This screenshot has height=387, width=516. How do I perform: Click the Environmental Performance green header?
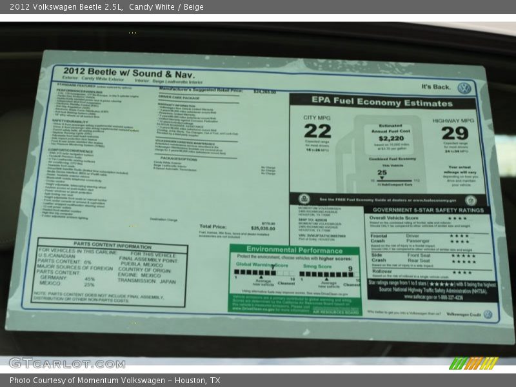(295, 250)
